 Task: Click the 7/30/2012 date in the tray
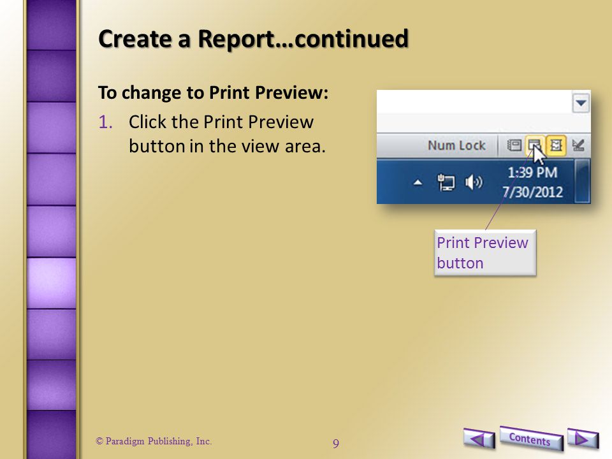coord(532,192)
